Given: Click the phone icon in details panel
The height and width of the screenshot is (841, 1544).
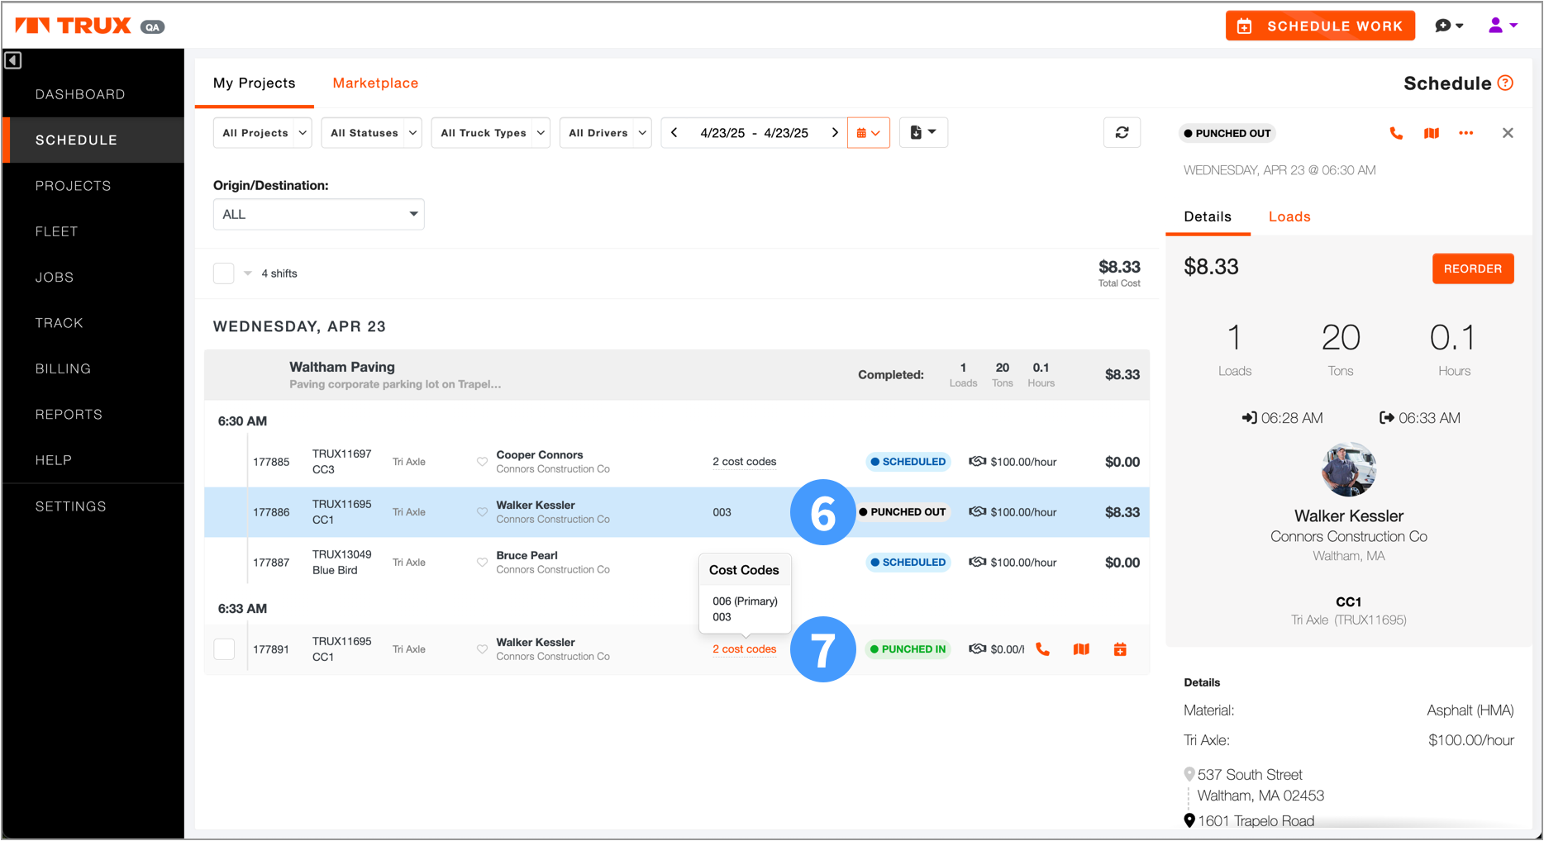Looking at the screenshot, I should [1396, 133].
